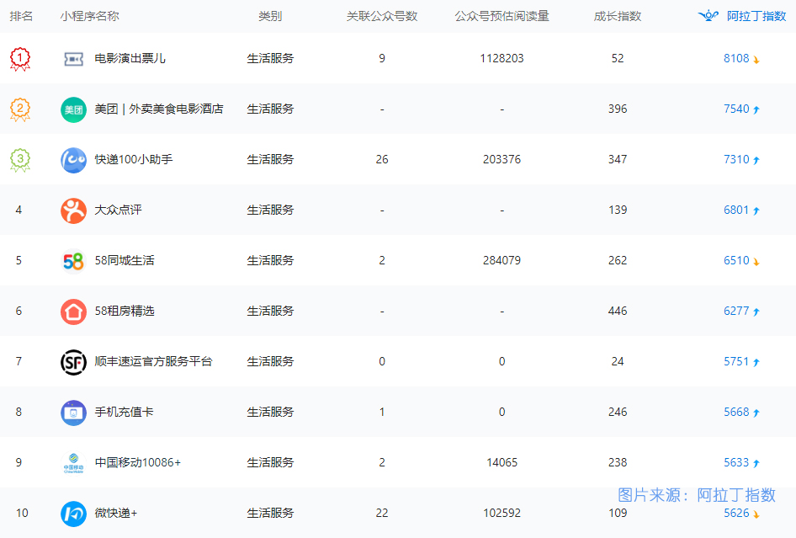
Task: Click the up trend arrow beside 5751
Action: 756,362
